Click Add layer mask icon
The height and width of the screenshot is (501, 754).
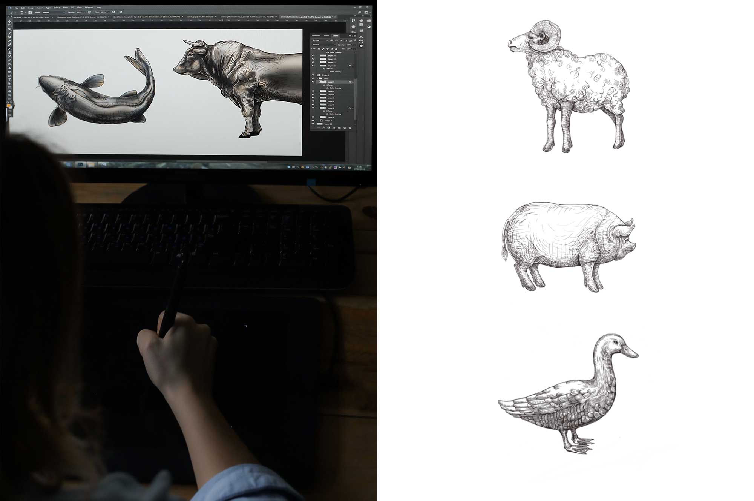point(329,128)
